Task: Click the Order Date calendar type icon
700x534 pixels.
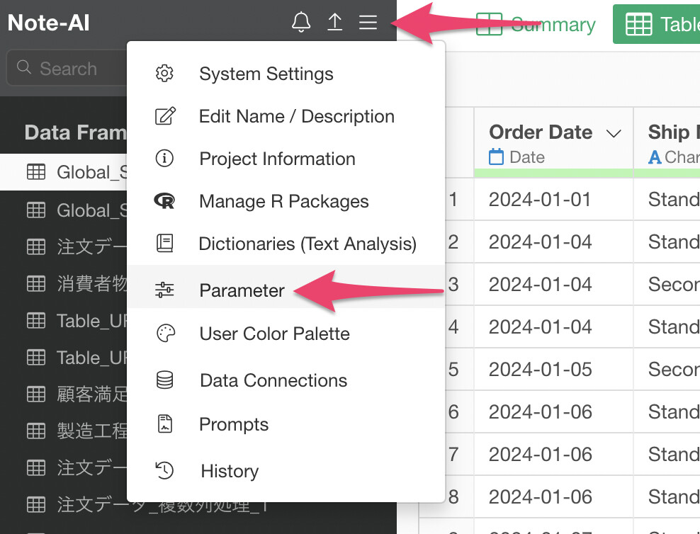Action: (x=496, y=157)
